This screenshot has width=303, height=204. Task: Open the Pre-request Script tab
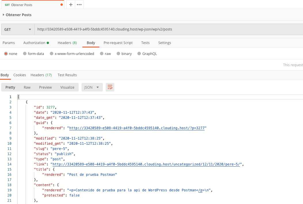pyautogui.click(x=118, y=43)
